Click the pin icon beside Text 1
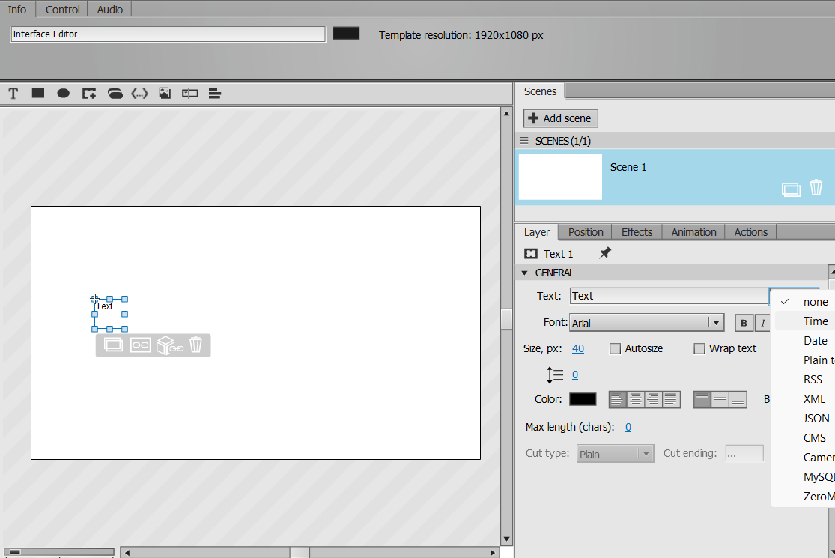 [605, 253]
